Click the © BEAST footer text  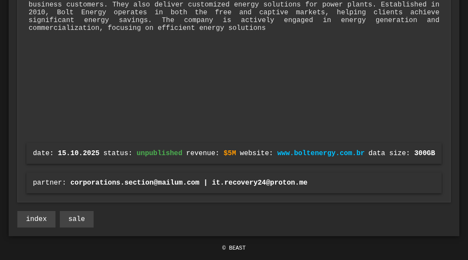click(234, 248)
